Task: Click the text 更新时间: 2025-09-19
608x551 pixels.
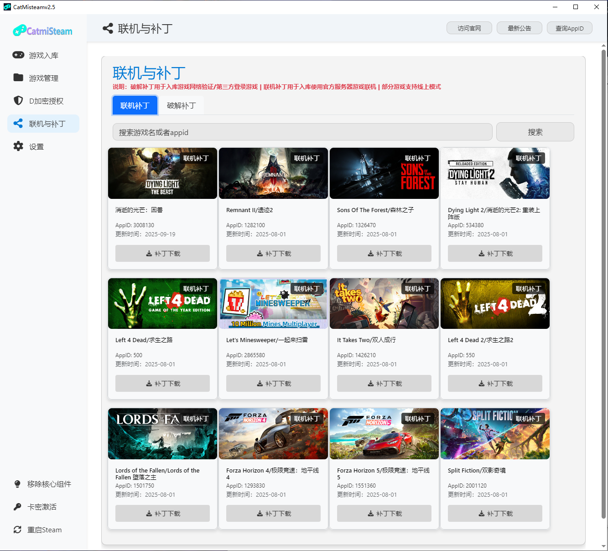Action: pos(145,234)
